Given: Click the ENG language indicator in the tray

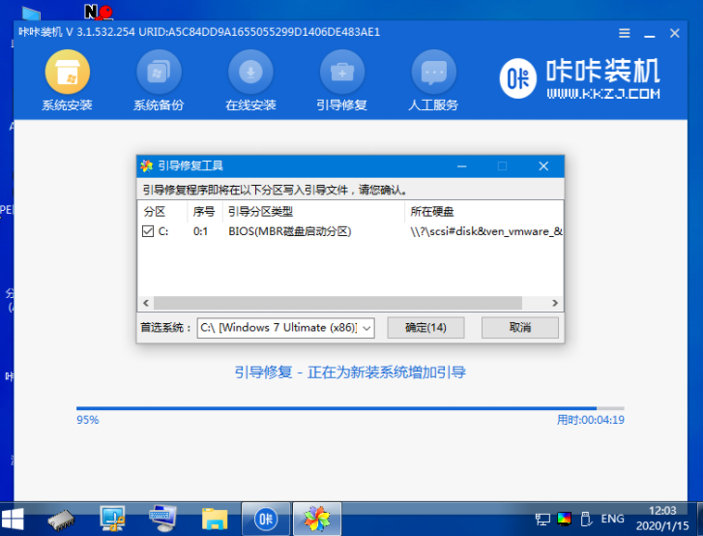Looking at the screenshot, I should pos(612,519).
